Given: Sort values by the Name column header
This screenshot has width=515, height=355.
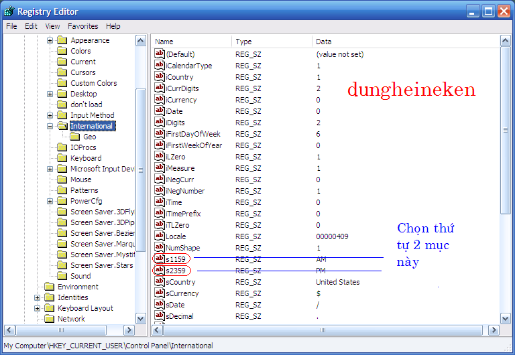Looking at the screenshot, I should click(x=192, y=42).
